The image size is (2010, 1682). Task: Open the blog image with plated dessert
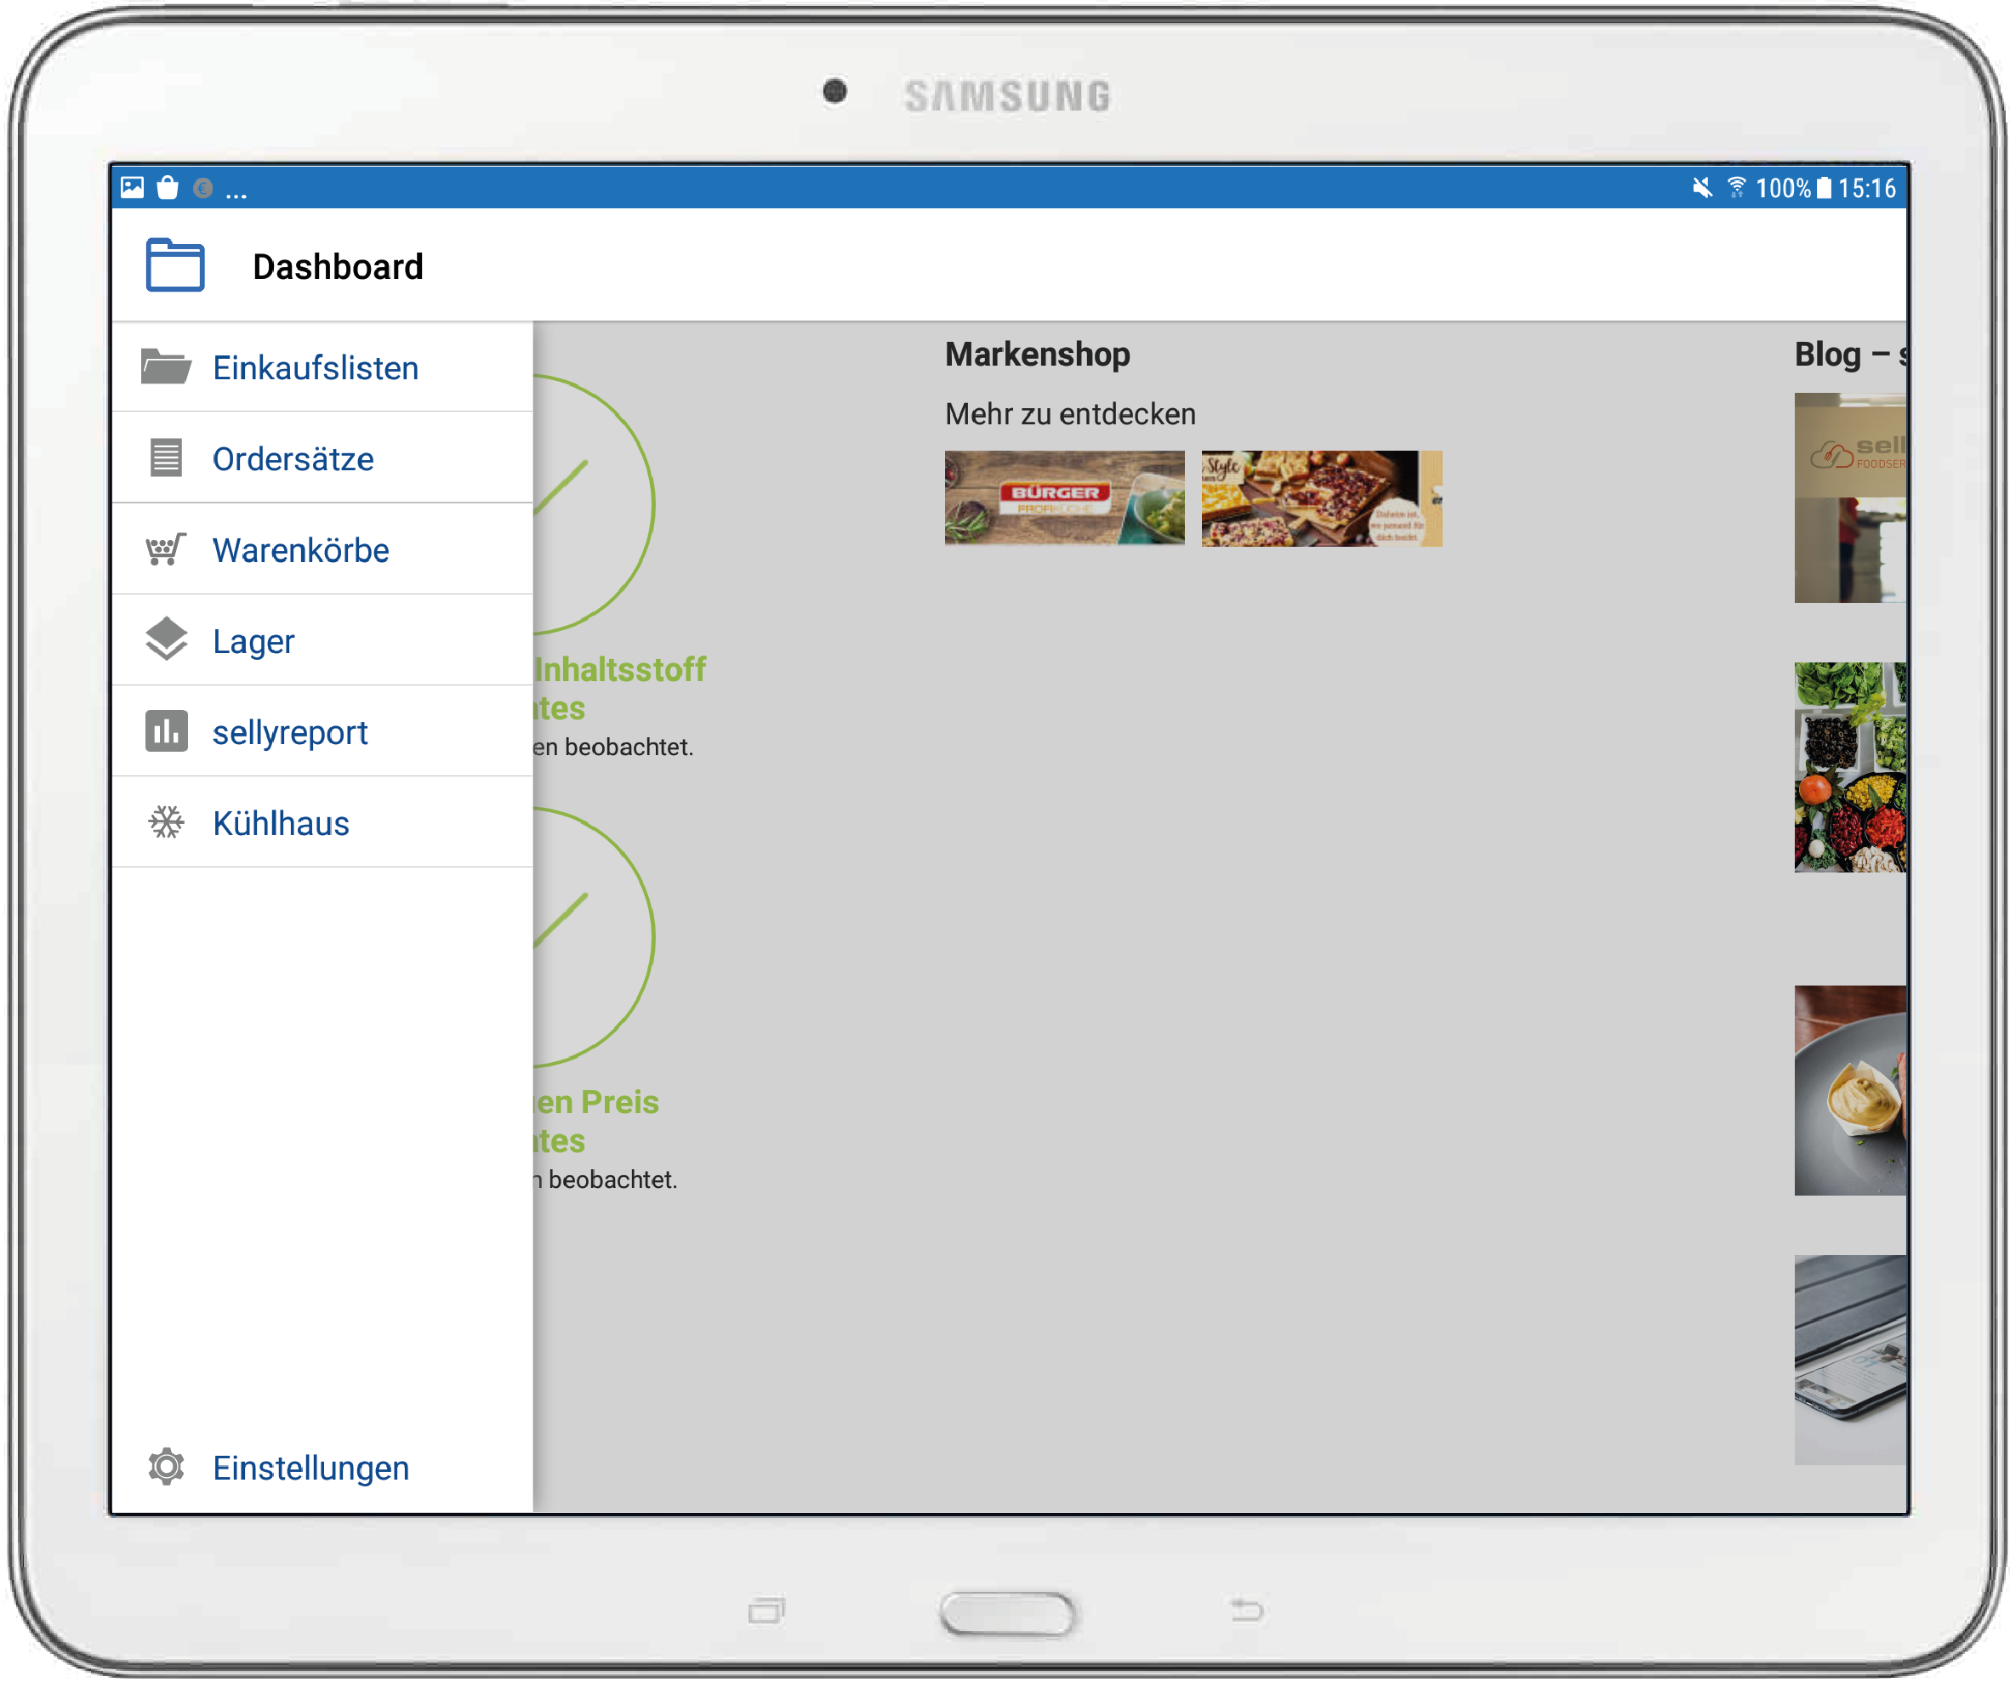pyautogui.click(x=1851, y=1092)
